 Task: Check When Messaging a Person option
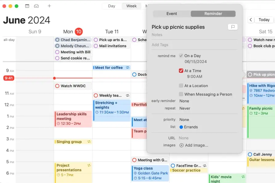pyautogui.click(x=181, y=94)
